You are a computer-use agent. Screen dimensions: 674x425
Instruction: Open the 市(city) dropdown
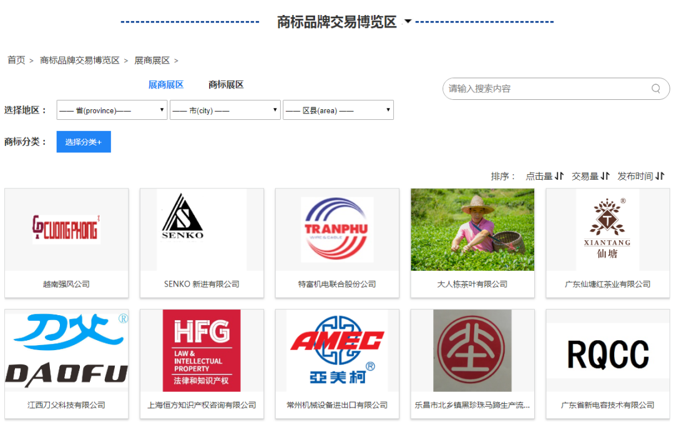point(225,110)
